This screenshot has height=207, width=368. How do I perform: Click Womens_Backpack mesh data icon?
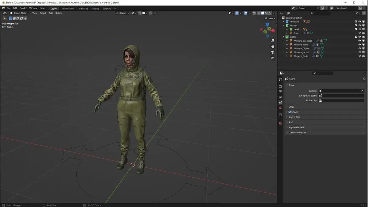click(x=326, y=41)
